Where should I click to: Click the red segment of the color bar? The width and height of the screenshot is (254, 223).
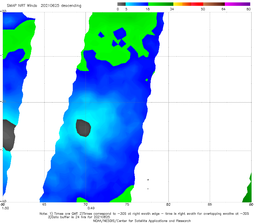tap(197, 4)
